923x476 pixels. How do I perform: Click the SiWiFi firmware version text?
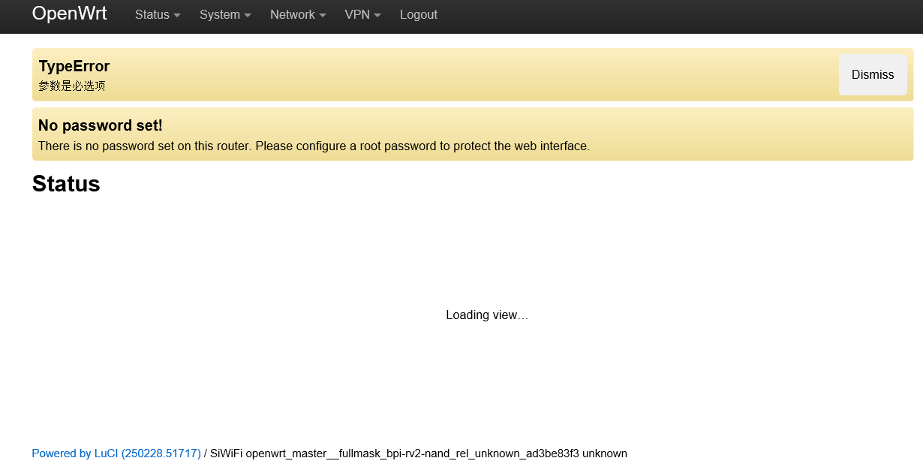tap(419, 453)
